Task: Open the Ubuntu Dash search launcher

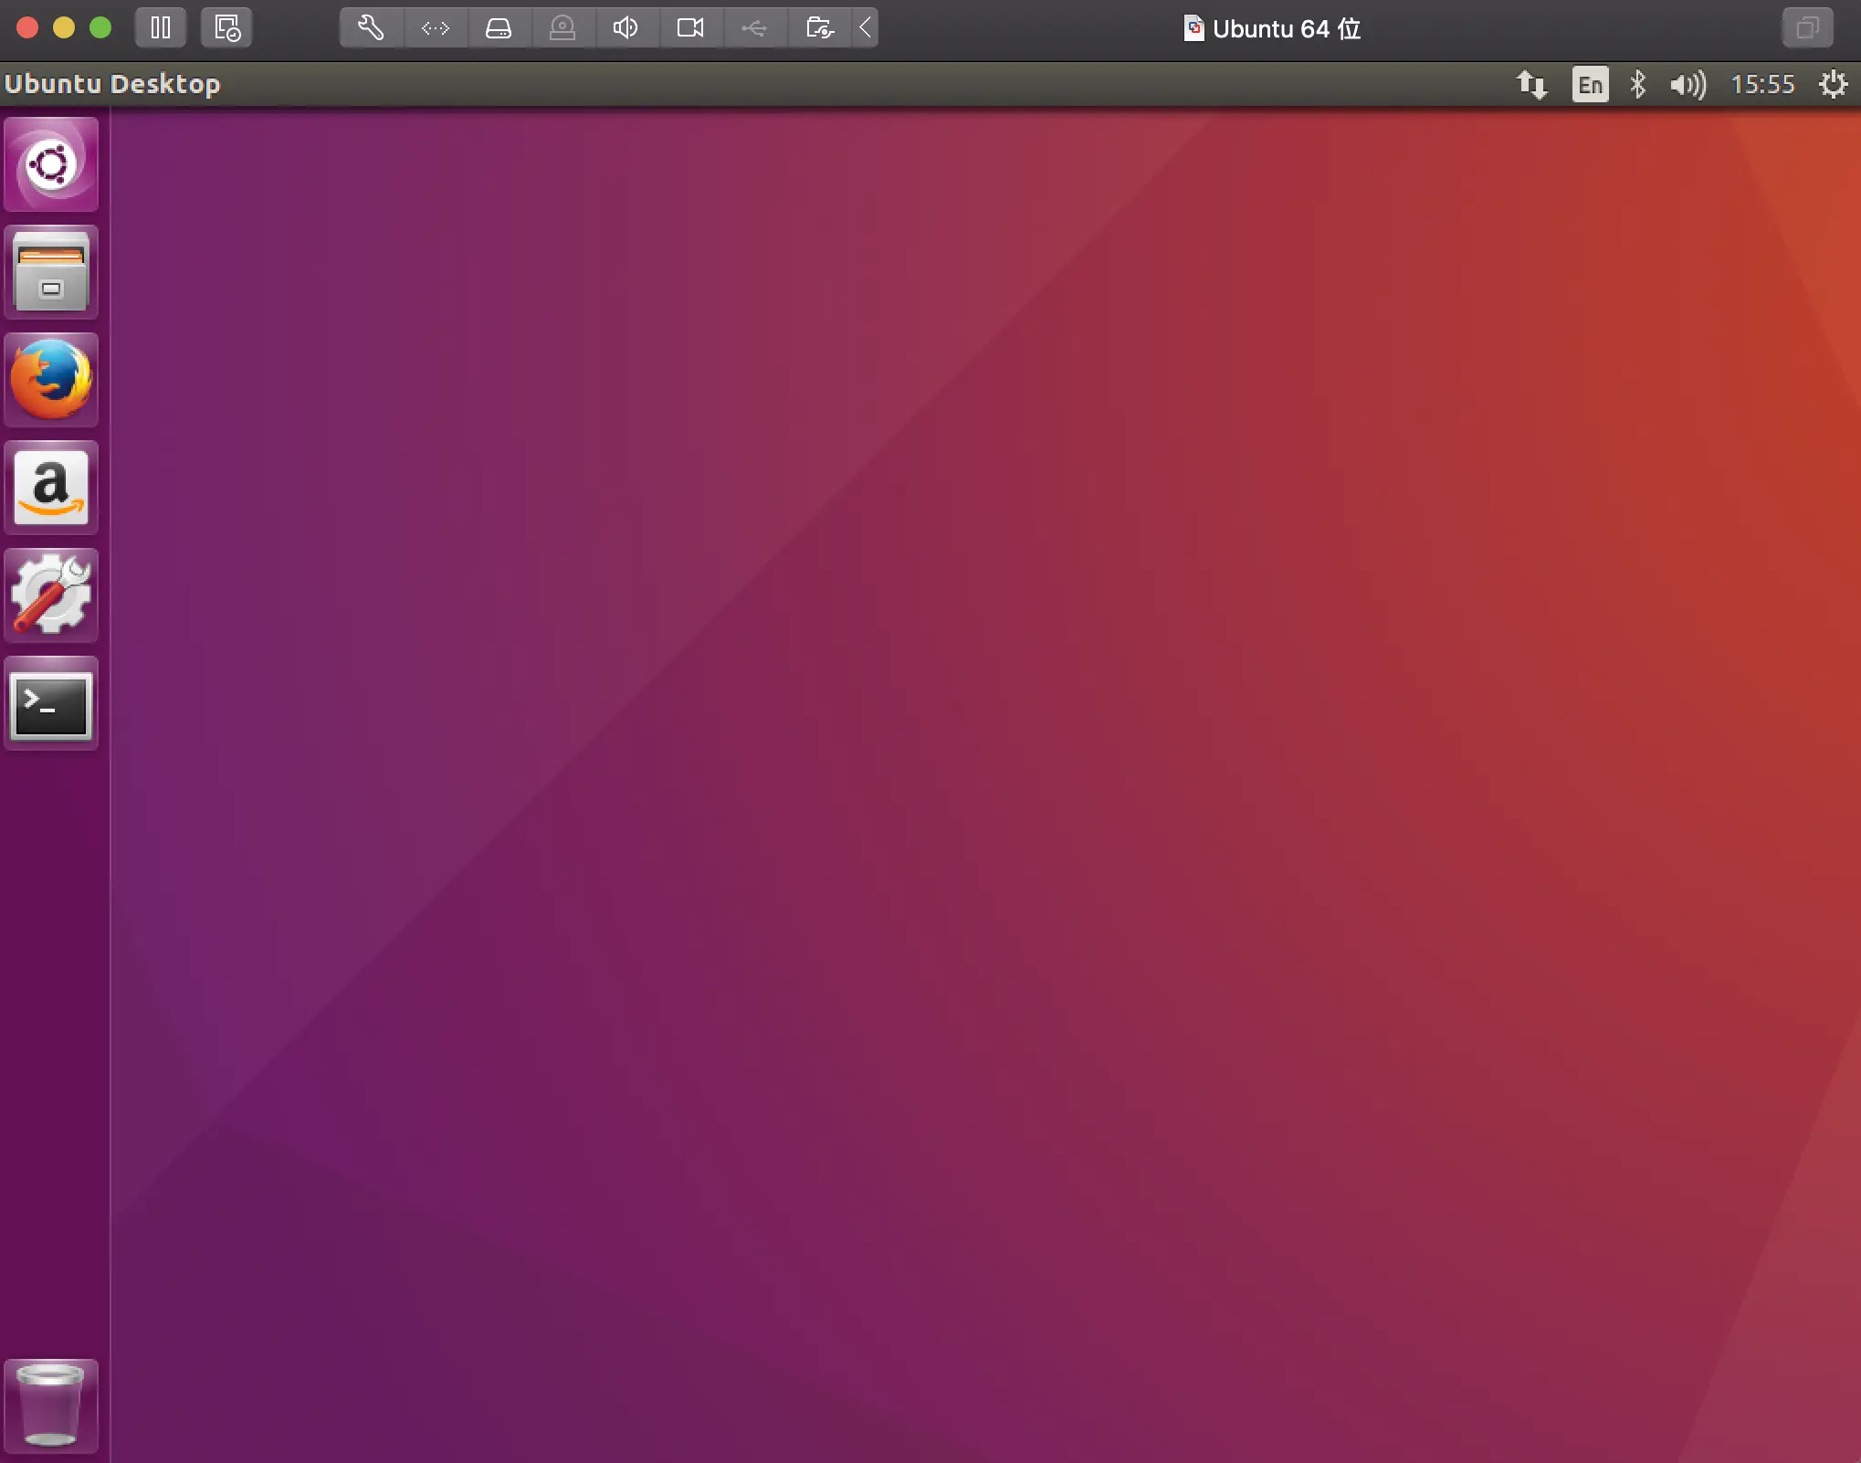Action: pyautogui.click(x=51, y=164)
